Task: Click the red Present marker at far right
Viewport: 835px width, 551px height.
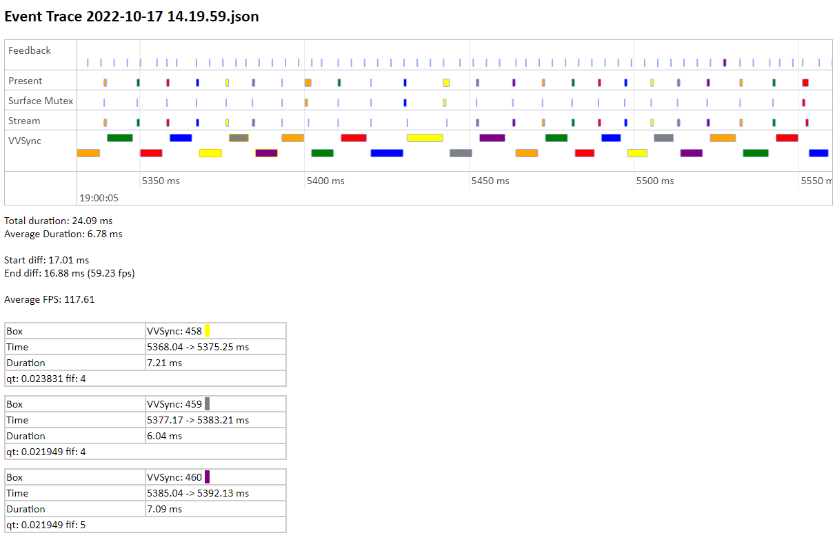Action: pos(805,83)
